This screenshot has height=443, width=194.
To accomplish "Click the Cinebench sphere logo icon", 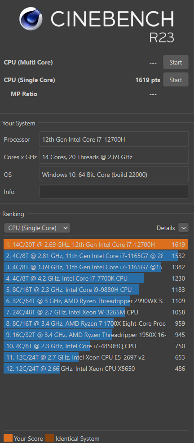I will [31, 19].
